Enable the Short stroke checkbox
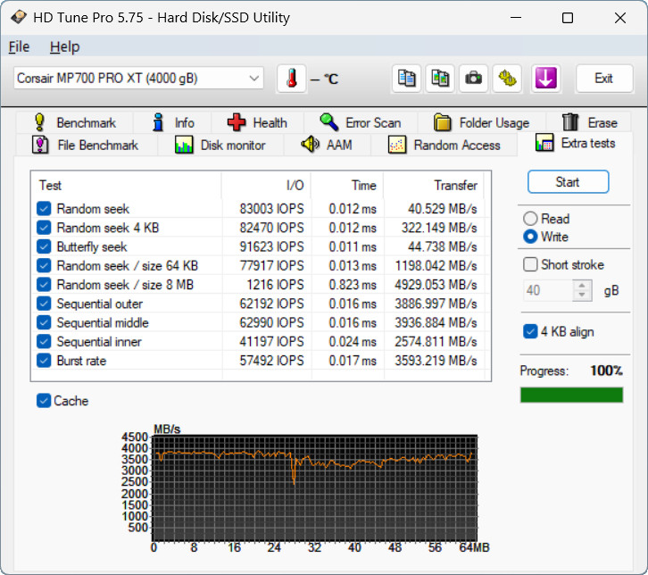This screenshot has width=648, height=575. pos(530,264)
